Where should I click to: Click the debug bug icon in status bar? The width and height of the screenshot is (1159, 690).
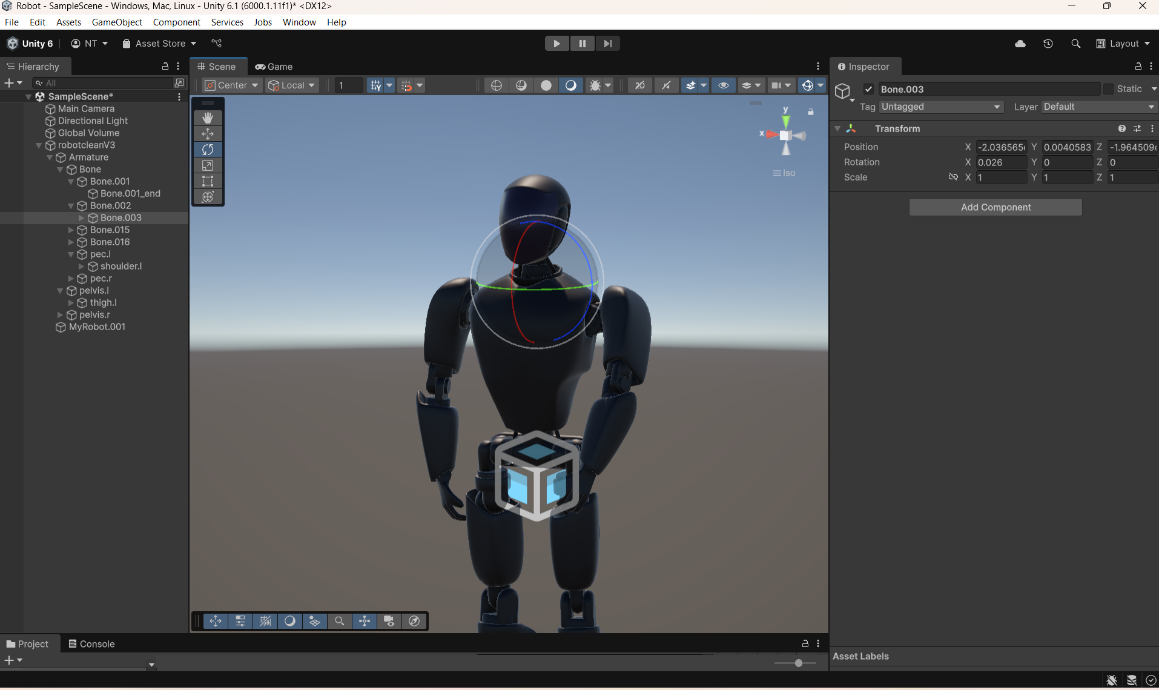click(x=1112, y=680)
